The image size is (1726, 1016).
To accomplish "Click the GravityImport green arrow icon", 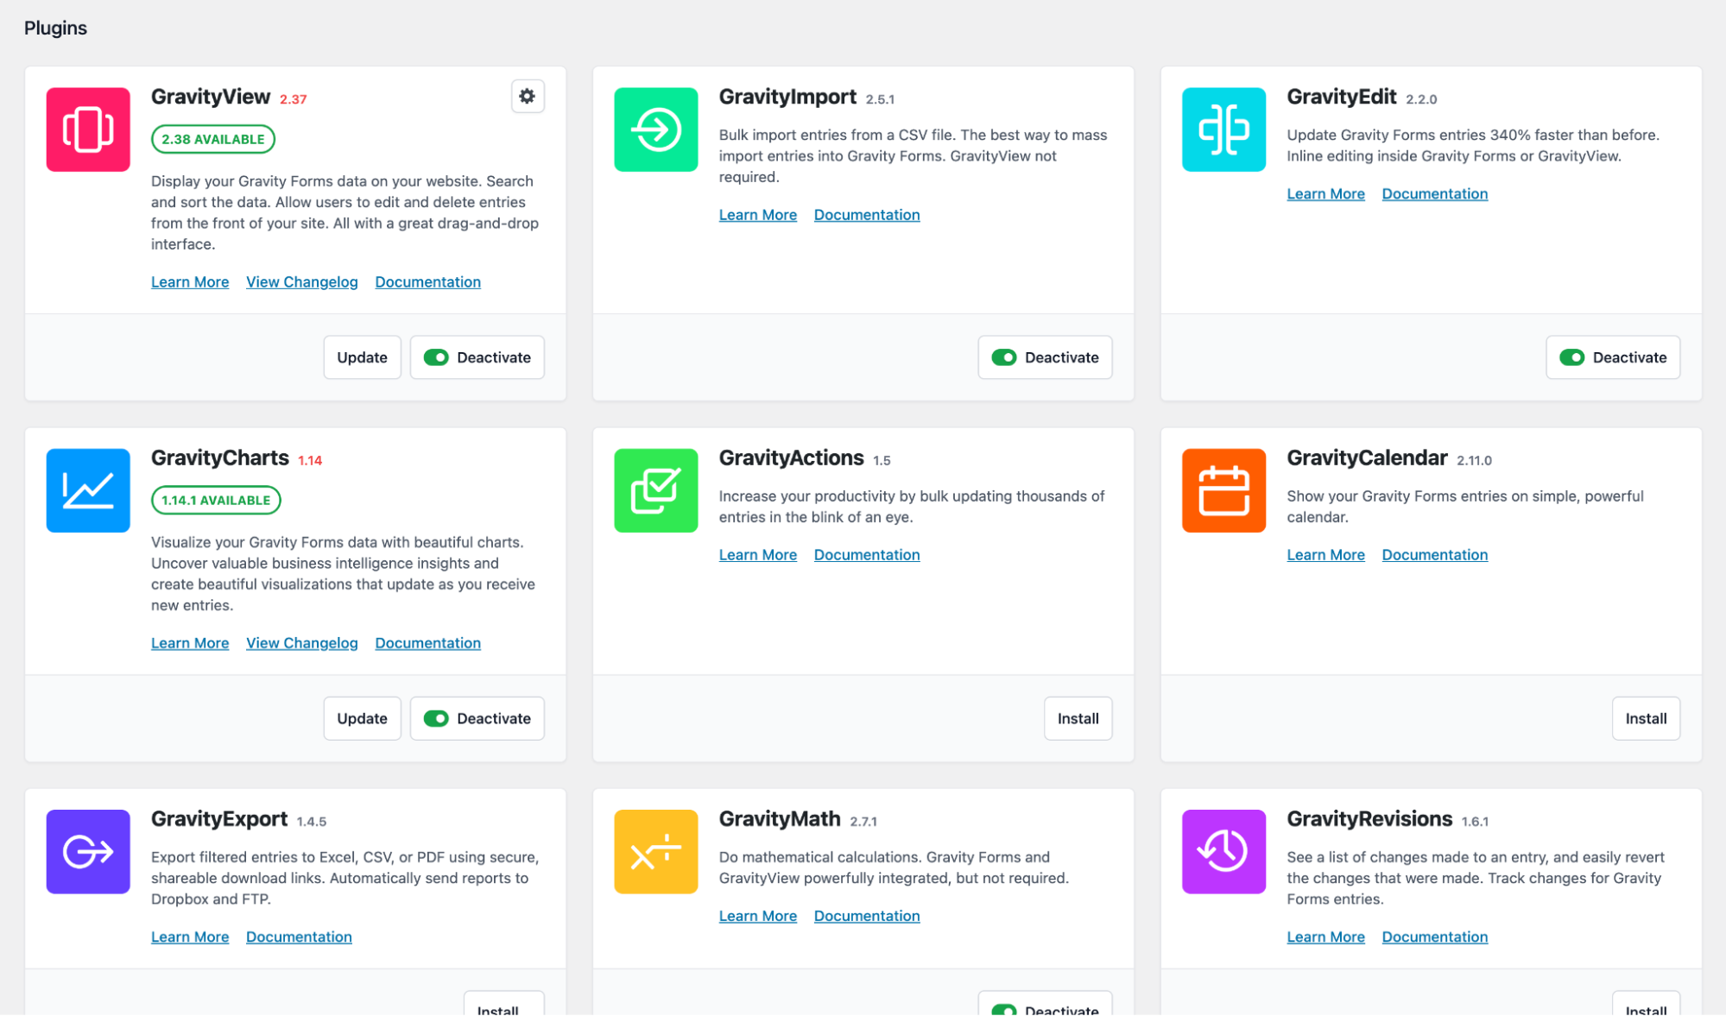I will coord(656,129).
